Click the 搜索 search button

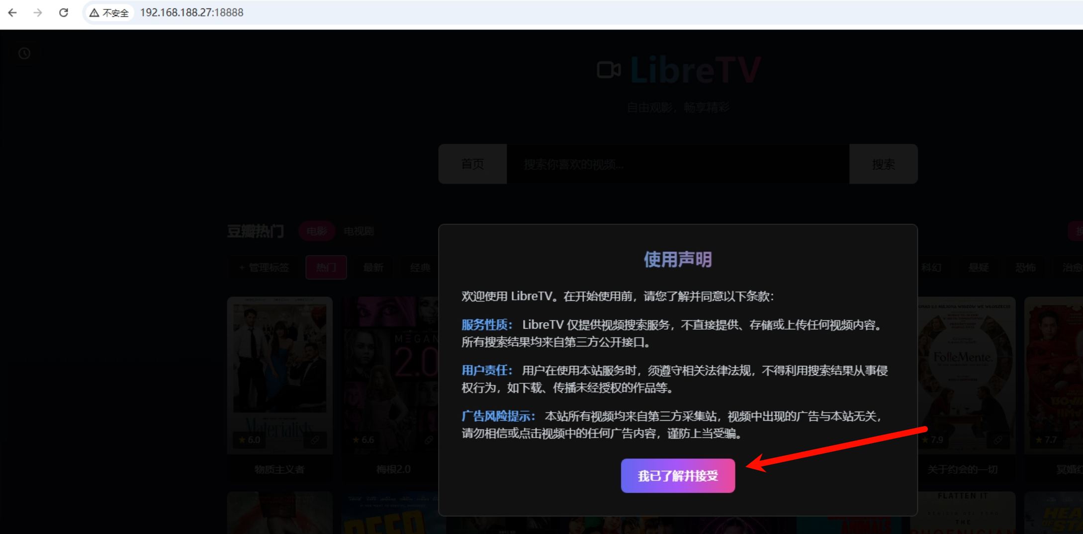(x=883, y=165)
